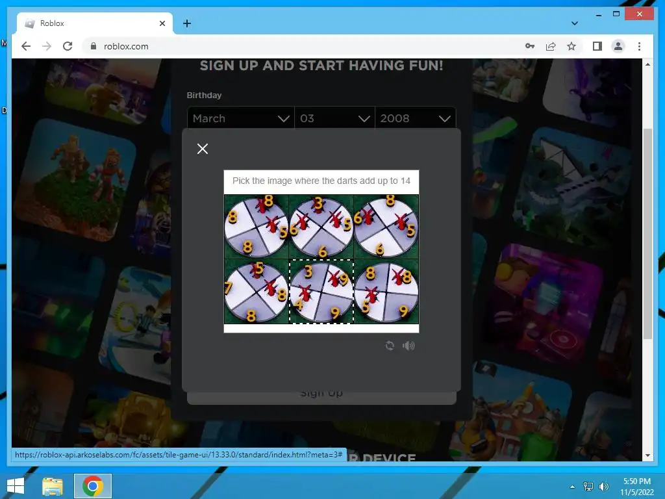Select the Roblox browser tab
Image resolution: width=665 pixels, height=499 pixels.
click(x=95, y=23)
